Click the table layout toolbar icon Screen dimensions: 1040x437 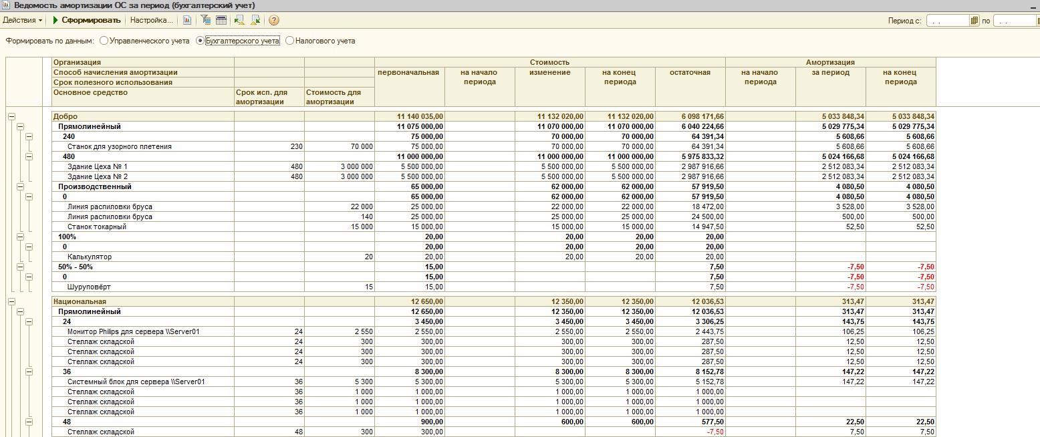pos(221,20)
